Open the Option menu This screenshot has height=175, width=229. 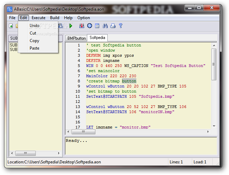tap(83, 18)
